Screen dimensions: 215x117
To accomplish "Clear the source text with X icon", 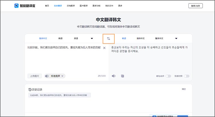I will click(104, 48).
